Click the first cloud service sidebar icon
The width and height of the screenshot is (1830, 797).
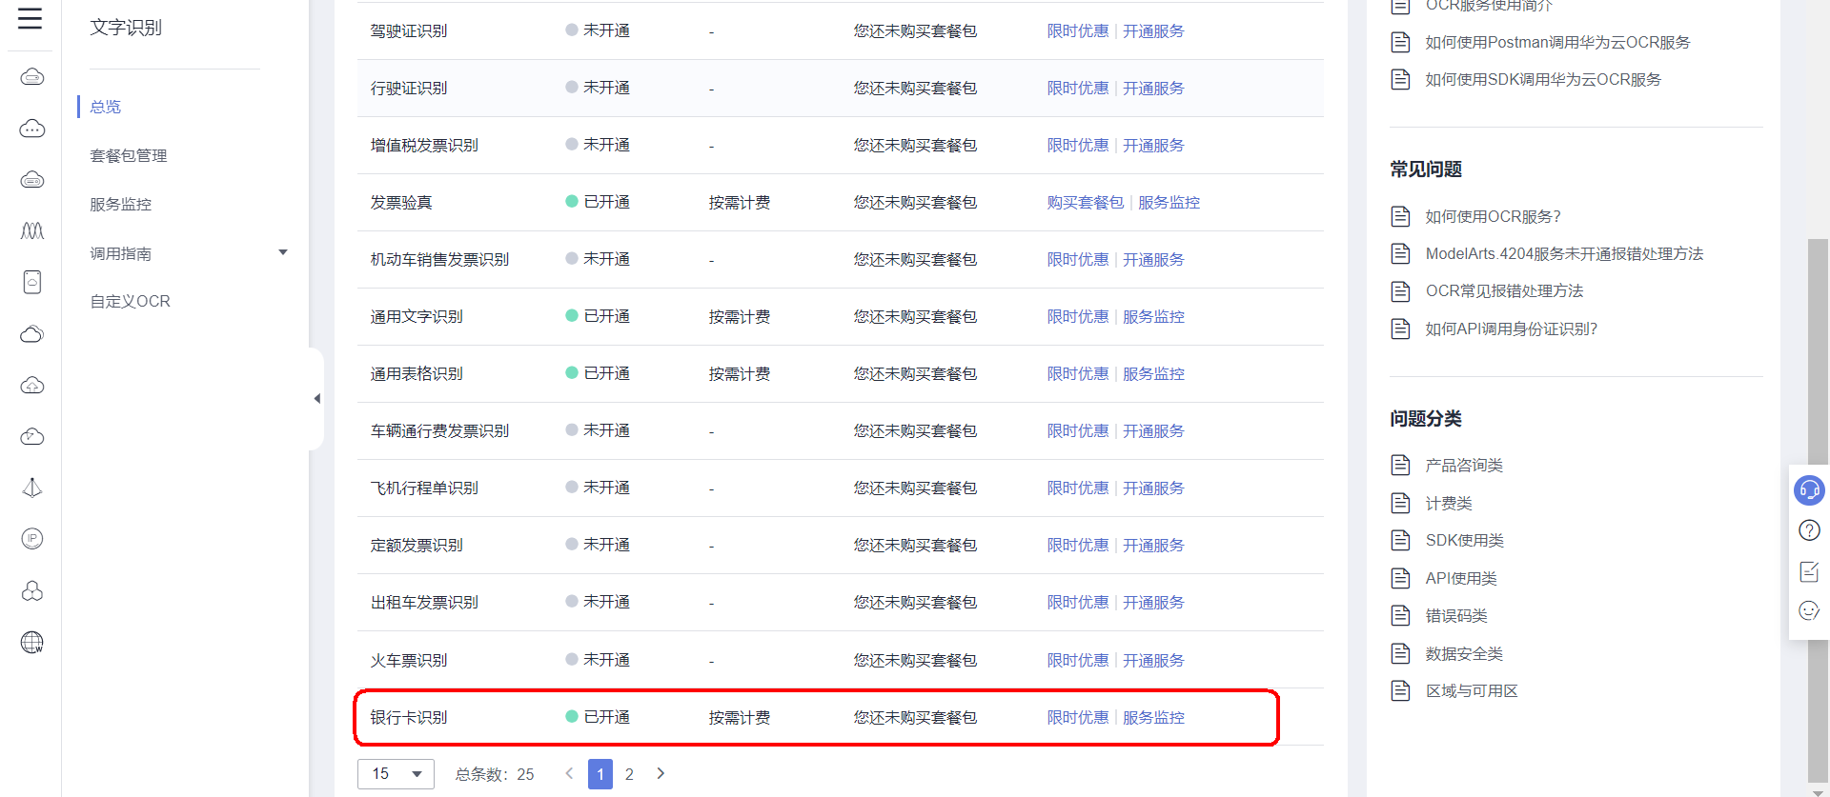(x=32, y=77)
